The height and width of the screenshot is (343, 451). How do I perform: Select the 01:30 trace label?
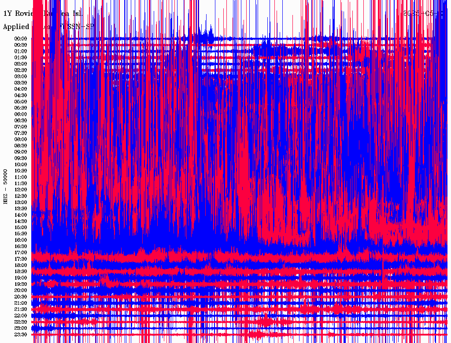pos(21,58)
